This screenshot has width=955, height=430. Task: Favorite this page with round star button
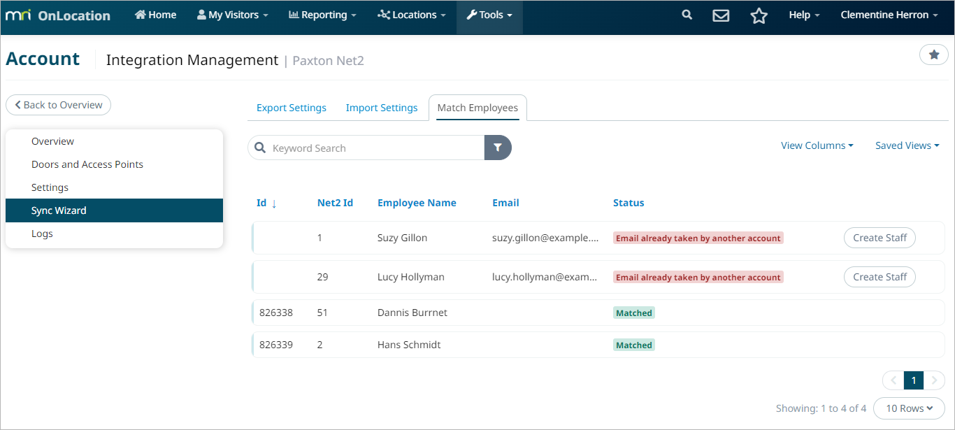pyautogui.click(x=933, y=55)
